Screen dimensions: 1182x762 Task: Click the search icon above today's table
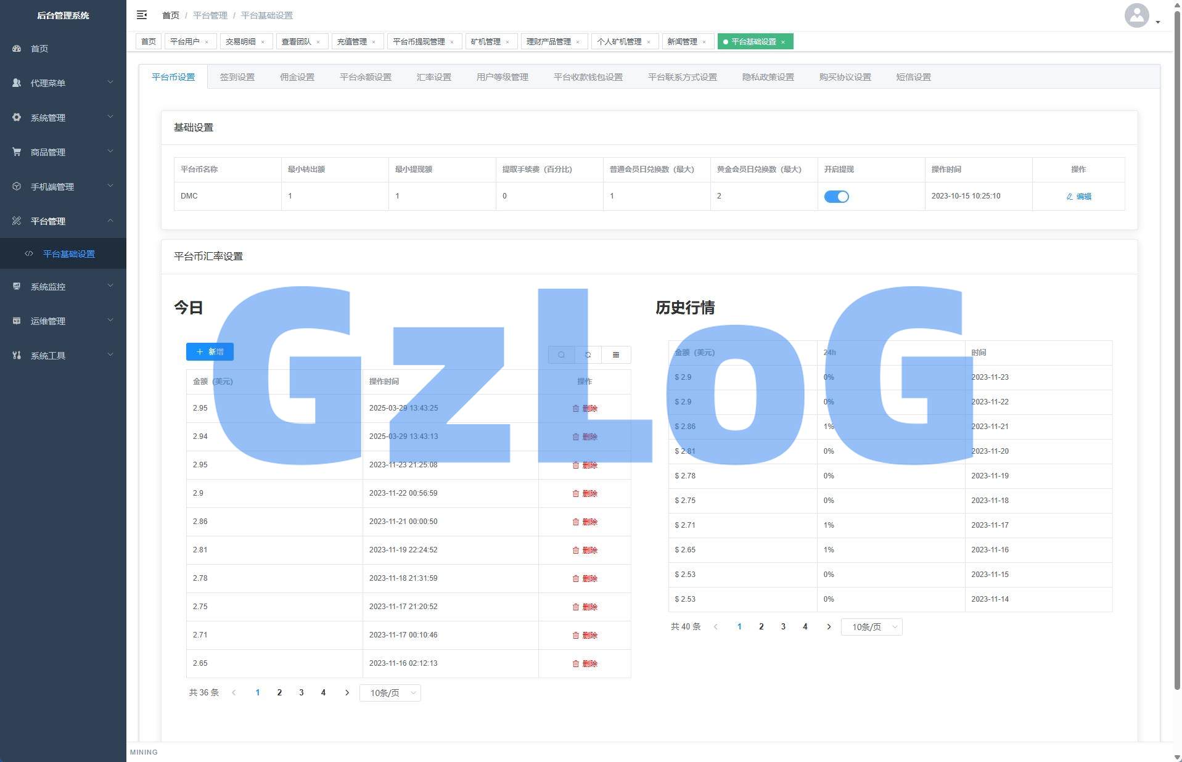tap(561, 354)
